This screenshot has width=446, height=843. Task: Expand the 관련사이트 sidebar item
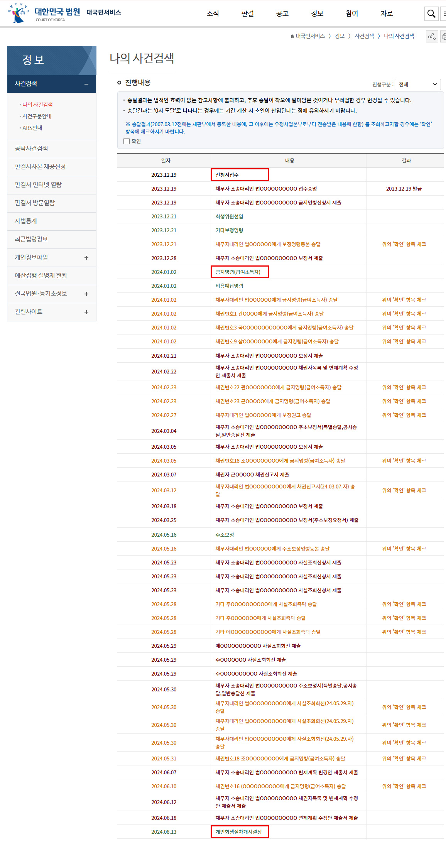(86, 312)
